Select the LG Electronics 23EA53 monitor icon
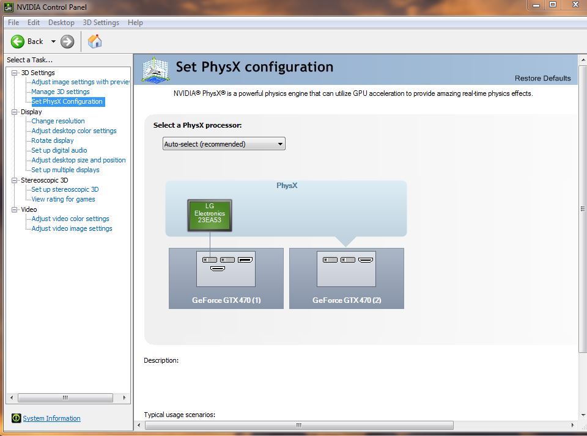Screen dimensions: 587x436 tap(210, 216)
